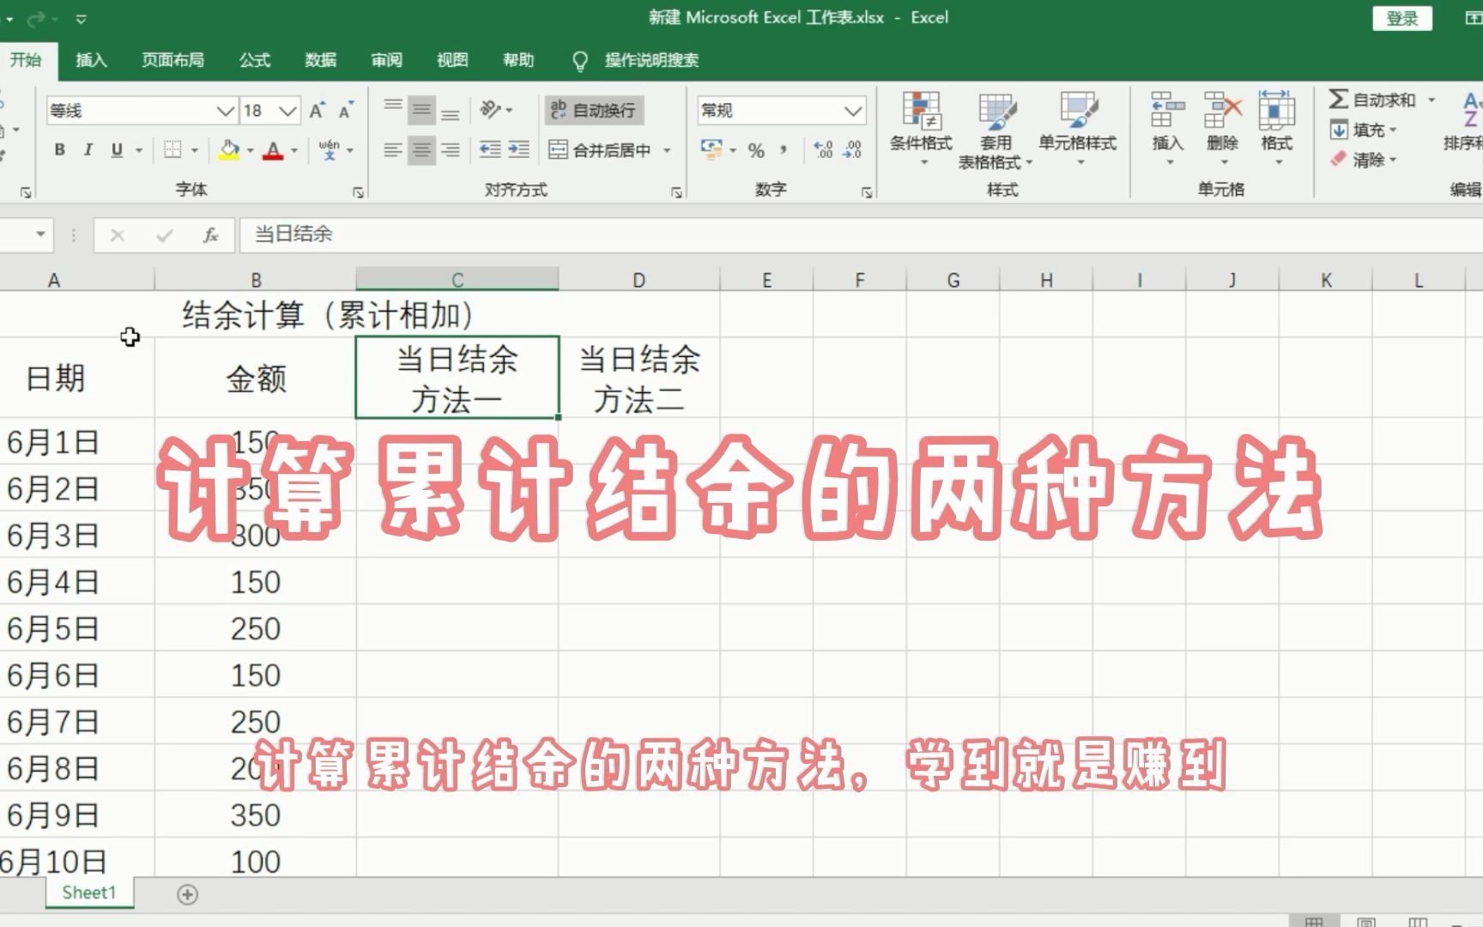Click the format cells (格式) icon
This screenshot has width=1483, height=927.
tap(1276, 111)
